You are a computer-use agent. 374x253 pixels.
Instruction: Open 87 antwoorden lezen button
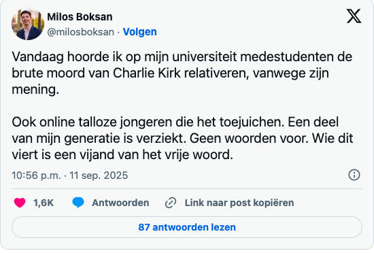pos(187,227)
